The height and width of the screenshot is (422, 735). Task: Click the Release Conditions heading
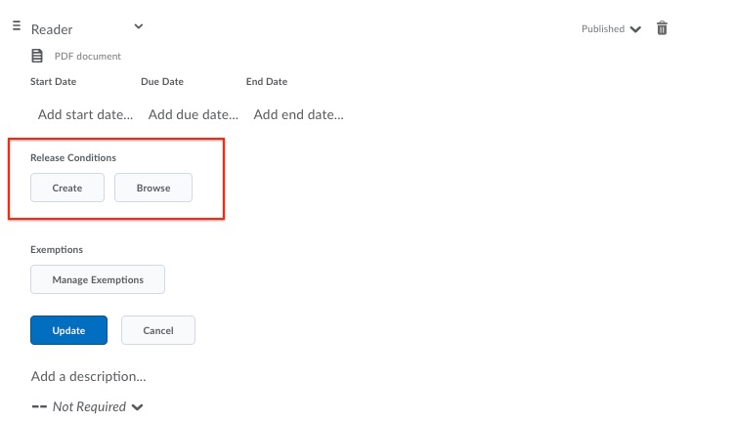[73, 157]
